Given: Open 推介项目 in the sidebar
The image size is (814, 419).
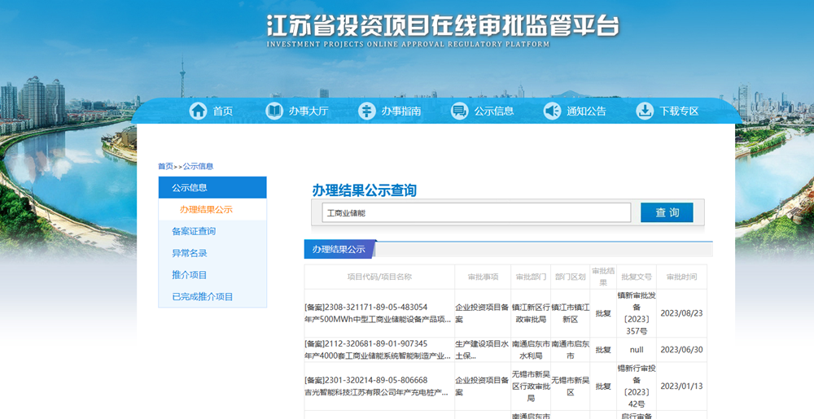Looking at the screenshot, I should (x=189, y=276).
